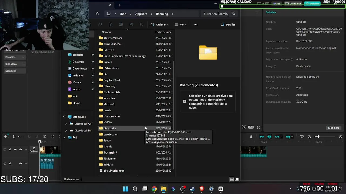Viewport: 346px width, 194px height.
Task: Open Google Chrome from the taskbar
Action: [154, 189]
